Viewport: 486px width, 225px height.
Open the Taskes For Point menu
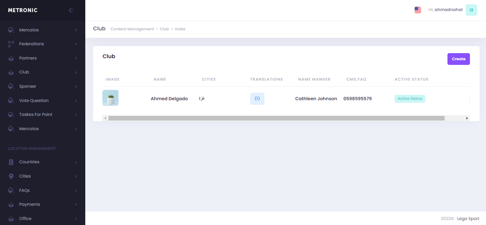click(x=36, y=114)
